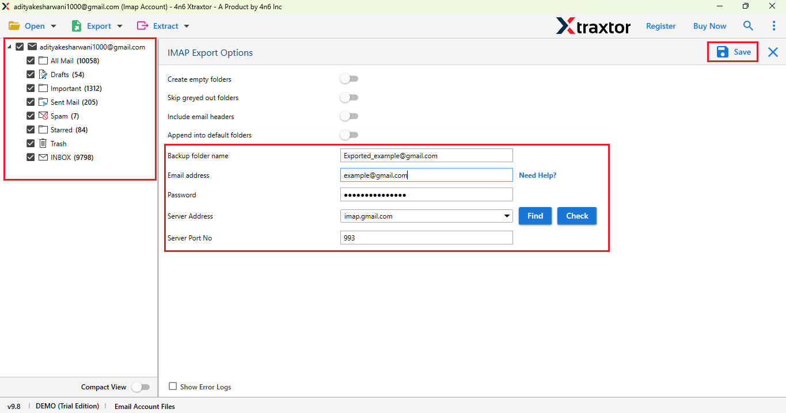Select the green Export spreadsheet icon
Viewport: 786px width, 413px height.
(x=75, y=26)
